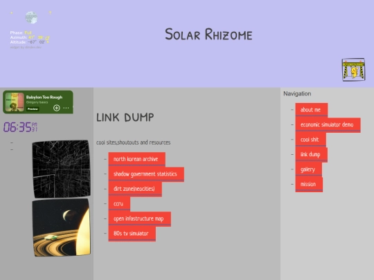Click the Navigation heading text
This screenshot has width=374, height=280.
coord(297,93)
